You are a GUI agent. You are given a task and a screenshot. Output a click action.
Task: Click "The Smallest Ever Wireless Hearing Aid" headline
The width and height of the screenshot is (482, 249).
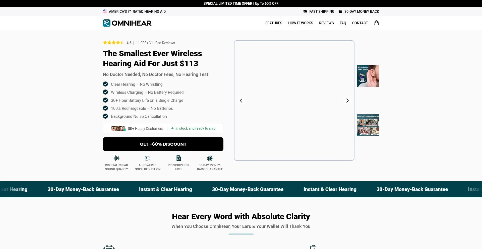click(152, 58)
